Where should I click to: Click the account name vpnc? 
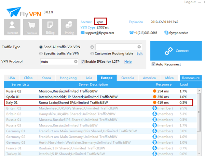tap(100, 22)
